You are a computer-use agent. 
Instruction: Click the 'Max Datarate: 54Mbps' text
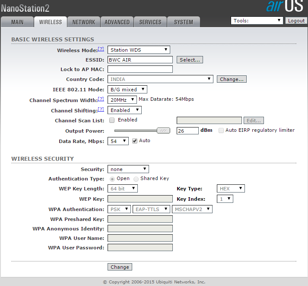[x=166, y=99]
